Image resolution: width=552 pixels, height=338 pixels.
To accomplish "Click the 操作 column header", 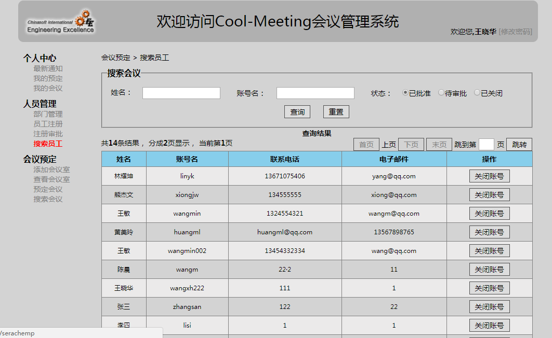I will 489,159.
